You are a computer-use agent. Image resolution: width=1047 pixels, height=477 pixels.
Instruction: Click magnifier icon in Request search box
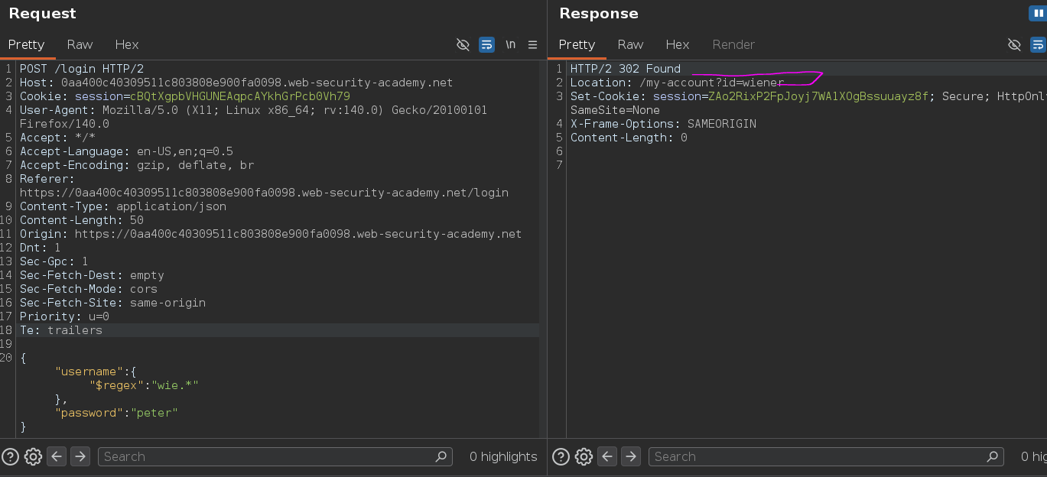(441, 456)
